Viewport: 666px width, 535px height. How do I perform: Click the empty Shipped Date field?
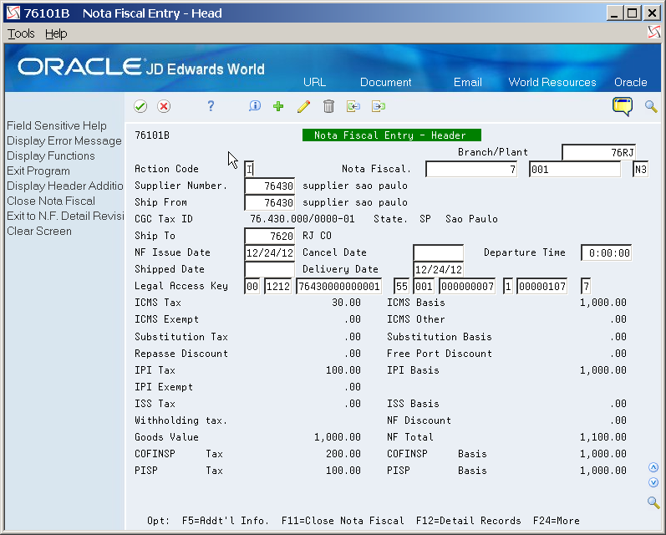coord(270,269)
